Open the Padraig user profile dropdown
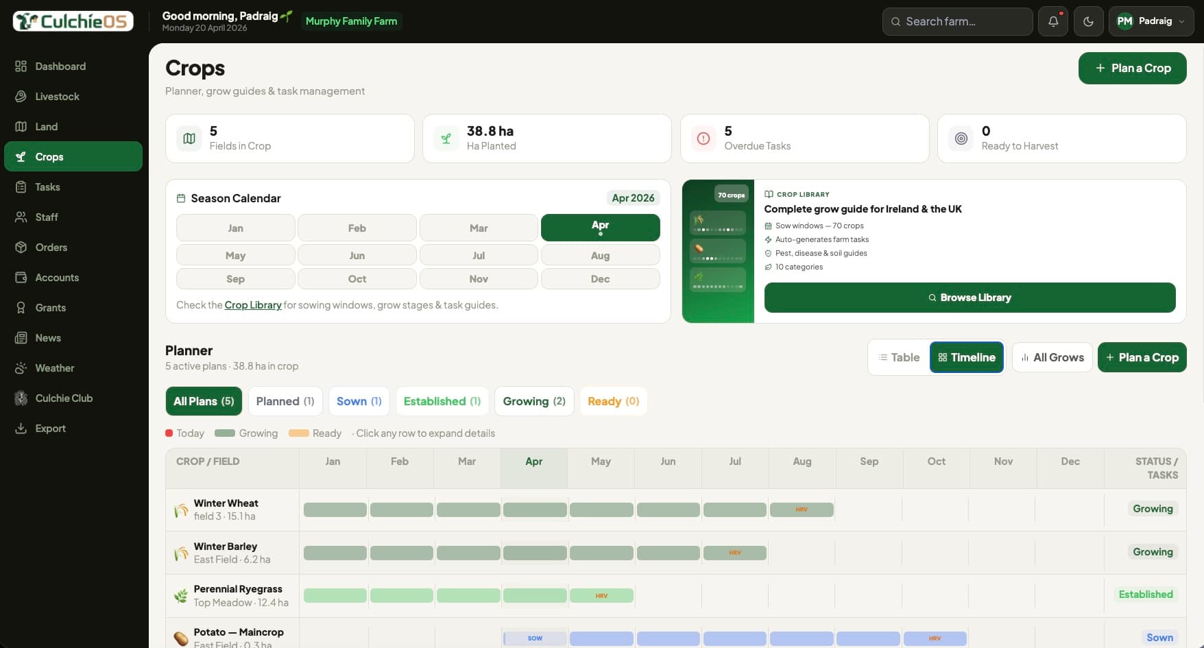Screen dimensions: 1204x648 click(1151, 21)
